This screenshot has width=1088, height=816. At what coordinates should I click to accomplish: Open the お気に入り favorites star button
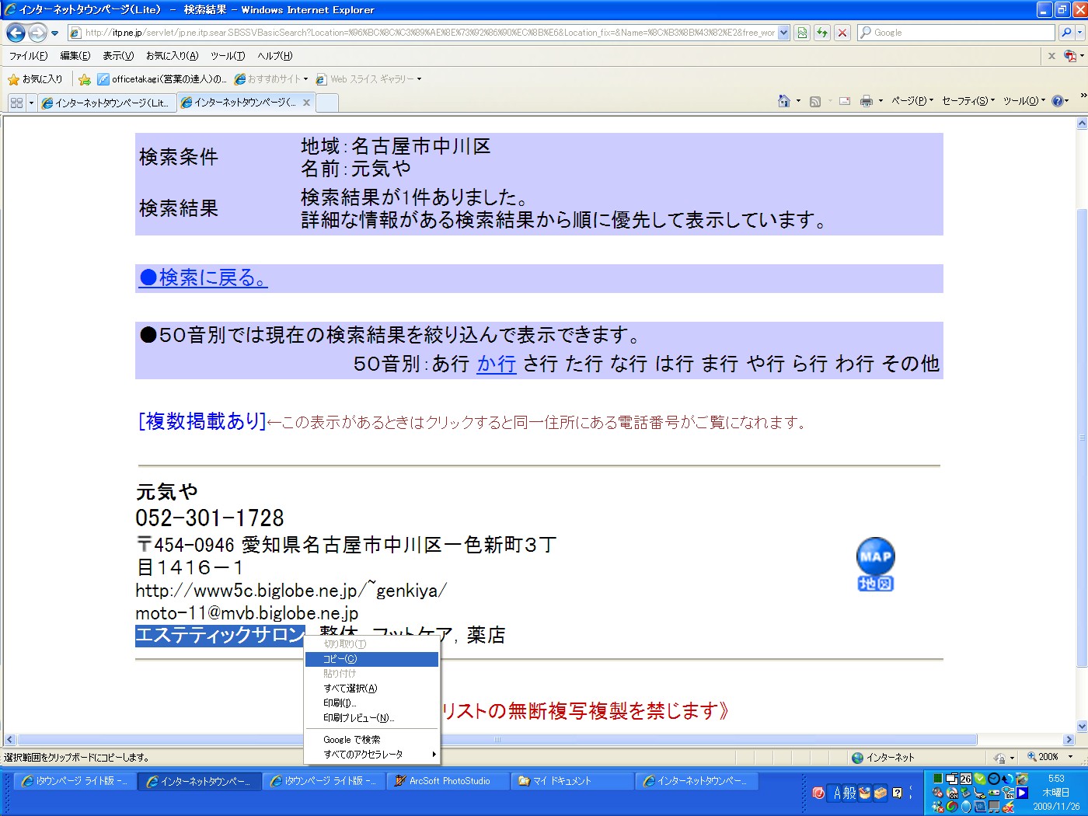point(35,79)
